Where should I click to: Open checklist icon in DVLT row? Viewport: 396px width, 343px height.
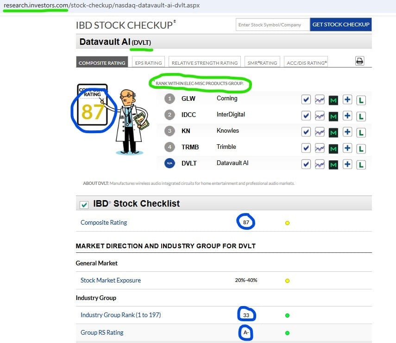point(306,164)
